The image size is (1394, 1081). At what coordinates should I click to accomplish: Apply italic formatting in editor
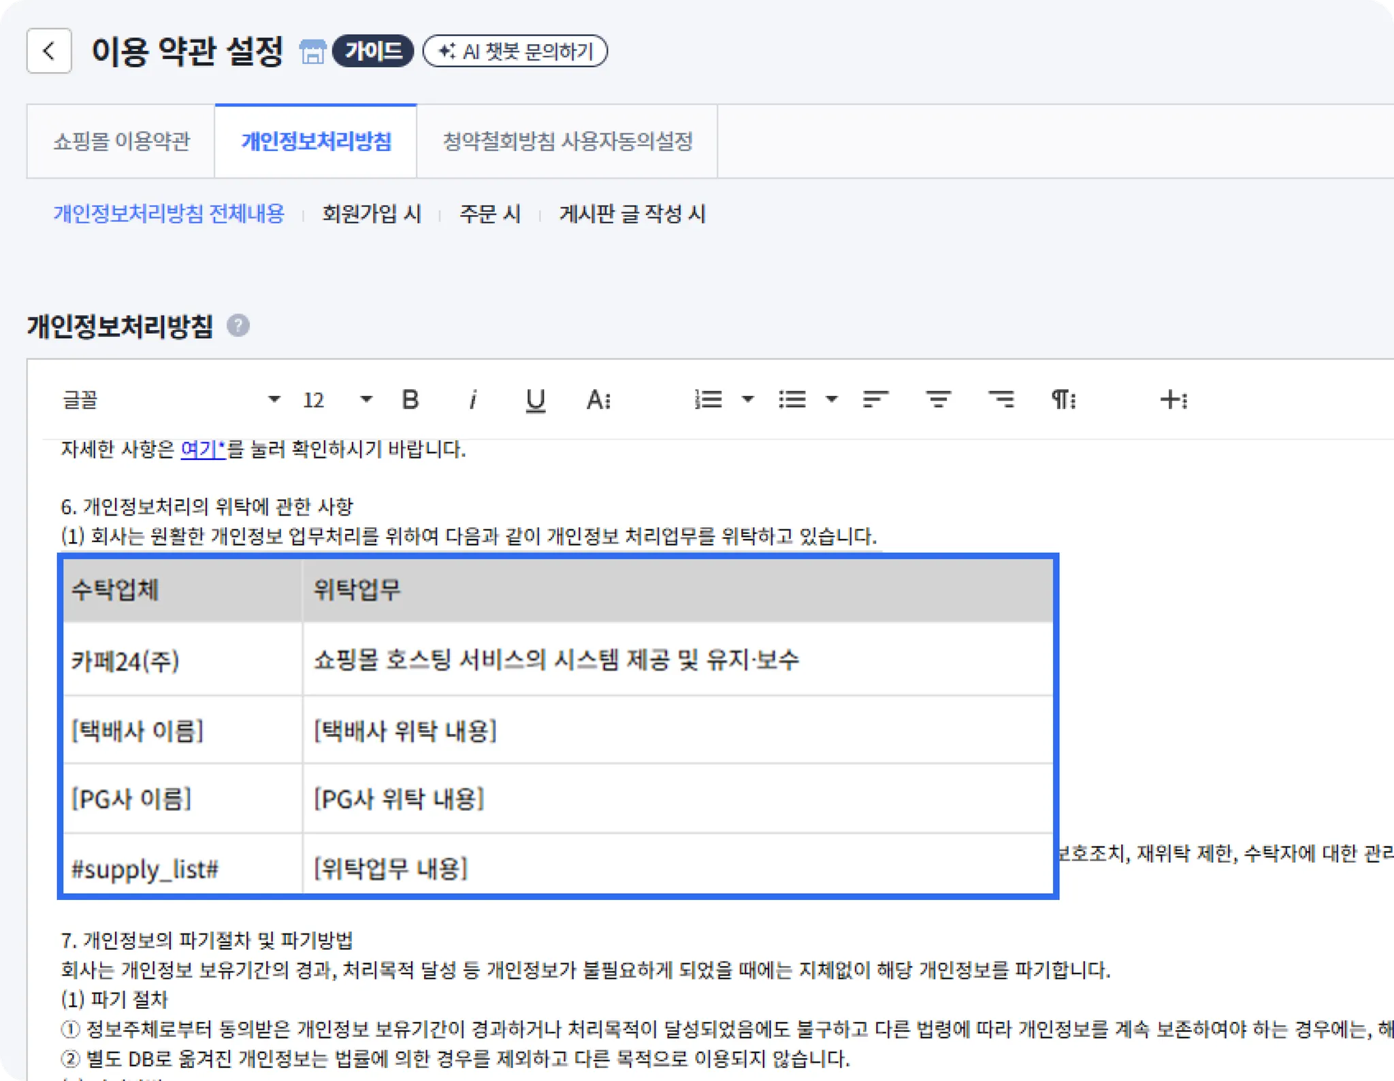[x=472, y=399]
